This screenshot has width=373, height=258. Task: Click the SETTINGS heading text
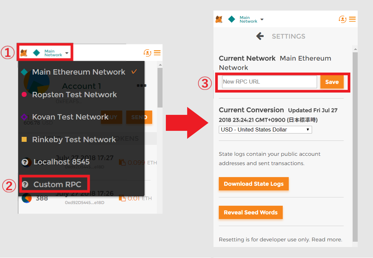288,36
